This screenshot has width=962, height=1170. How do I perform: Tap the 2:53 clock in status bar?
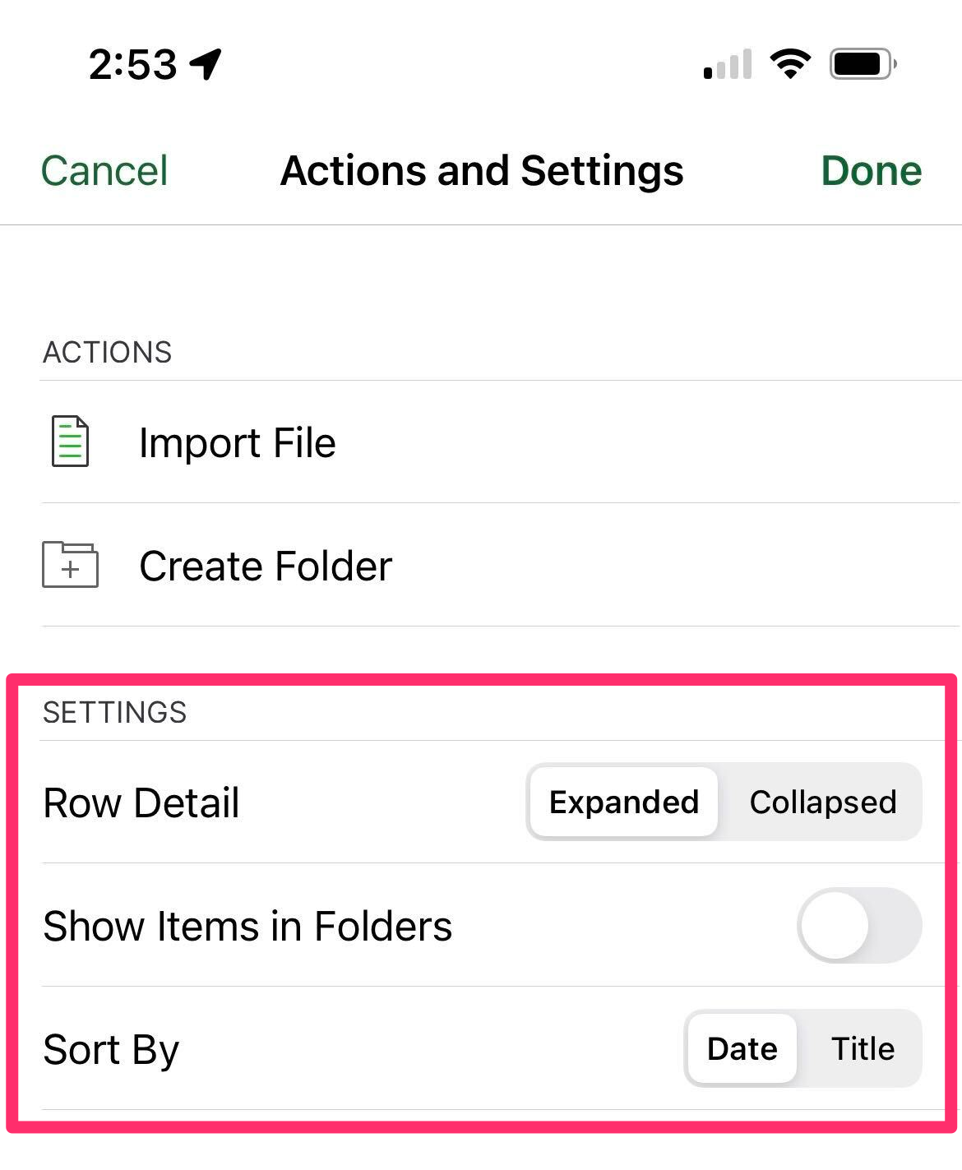[x=133, y=64]
